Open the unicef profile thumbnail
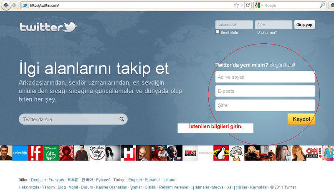This screenshot has height=196, width=334. (20, 153)
